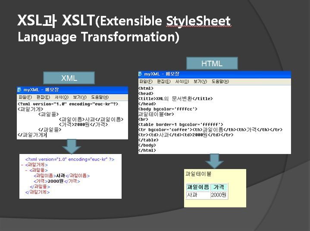Click the <가격>2000원 line in XML notepad

coord(83,124)
